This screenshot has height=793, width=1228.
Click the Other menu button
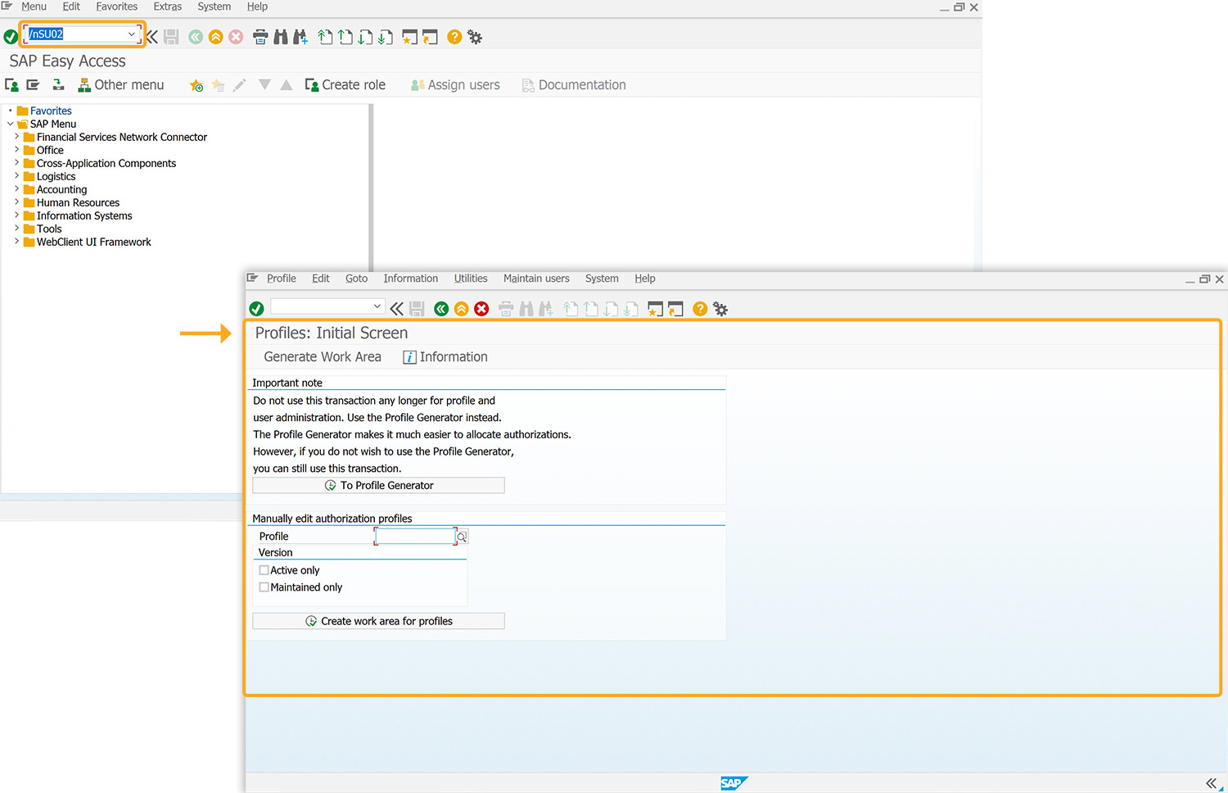pyautogui.click(x=121, y=85)
